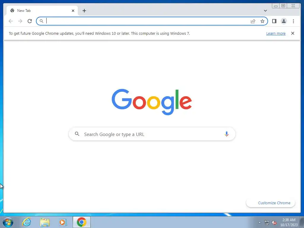Click the magnifier icon in Google search box
Viewport: 304px width, 228px height.
77,134
